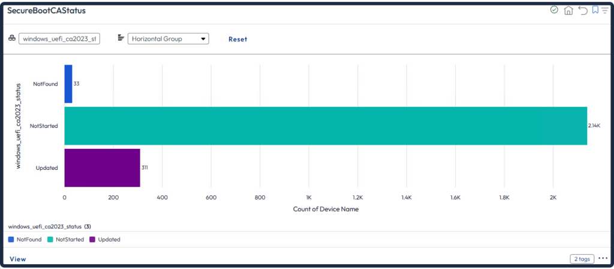The width and height of the screenshot is (614, 269).
Task: Click the Reset link
Action: coord(237,39)
